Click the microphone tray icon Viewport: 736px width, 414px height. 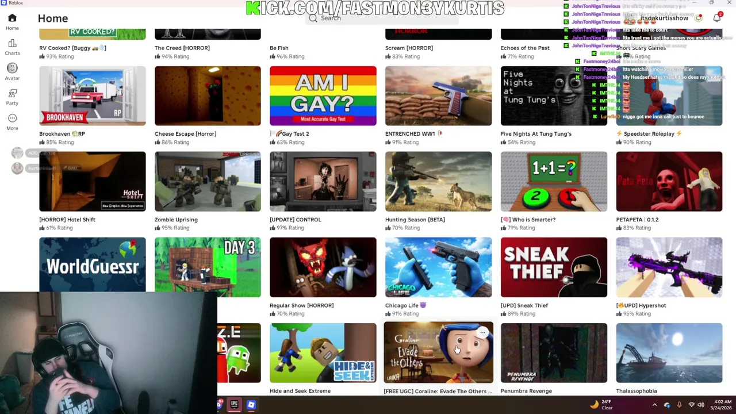[679, 405]
